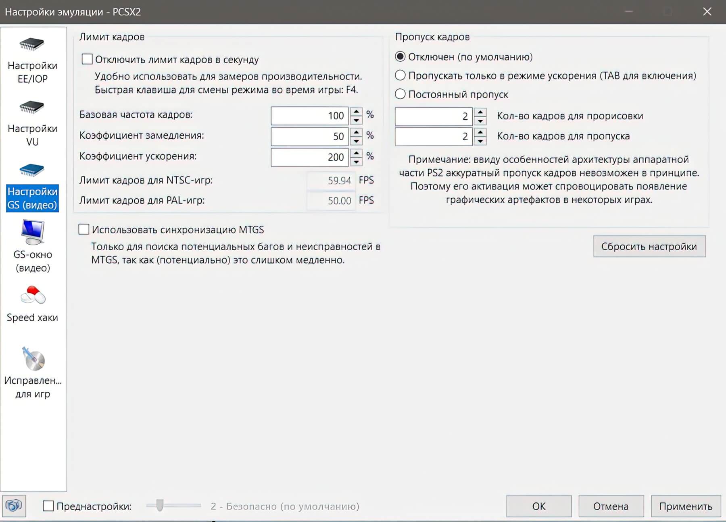Click the Отмена button

611,506
